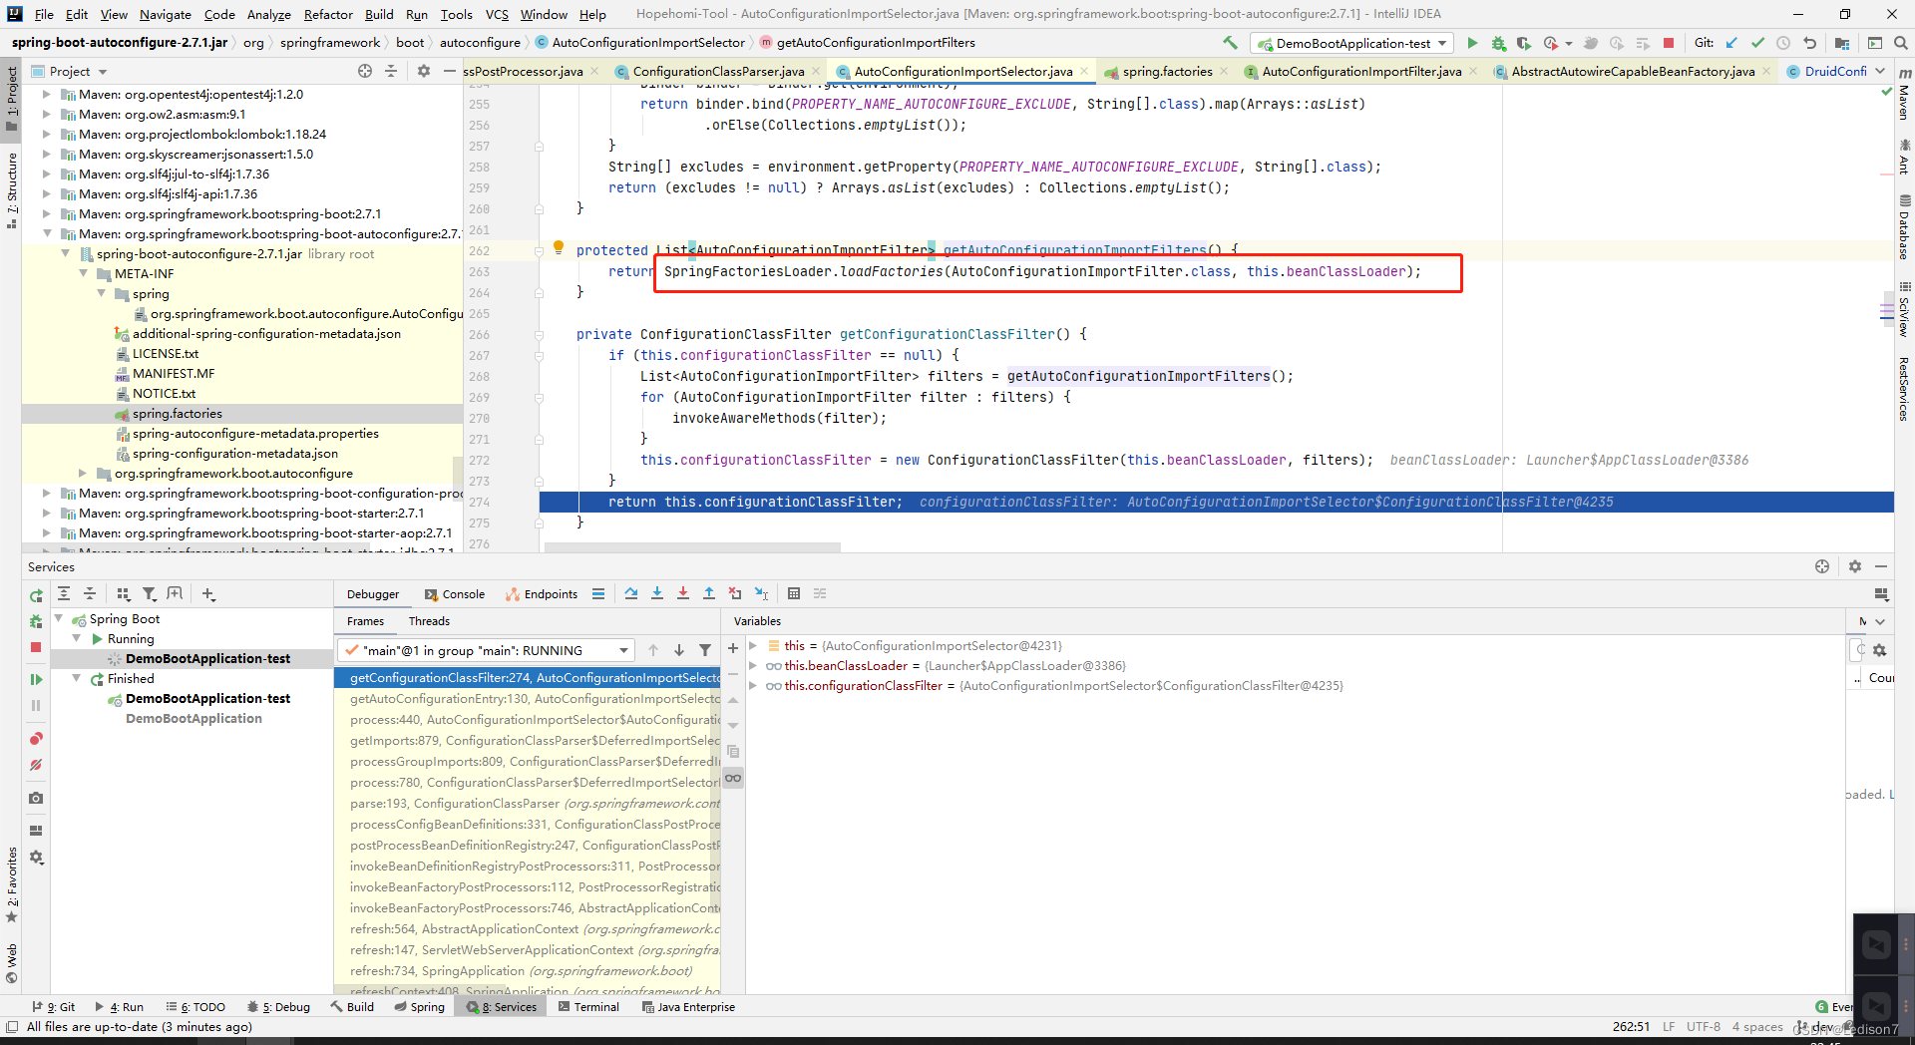
Task: Click the Step Over debugger icon
Action: 631,593
